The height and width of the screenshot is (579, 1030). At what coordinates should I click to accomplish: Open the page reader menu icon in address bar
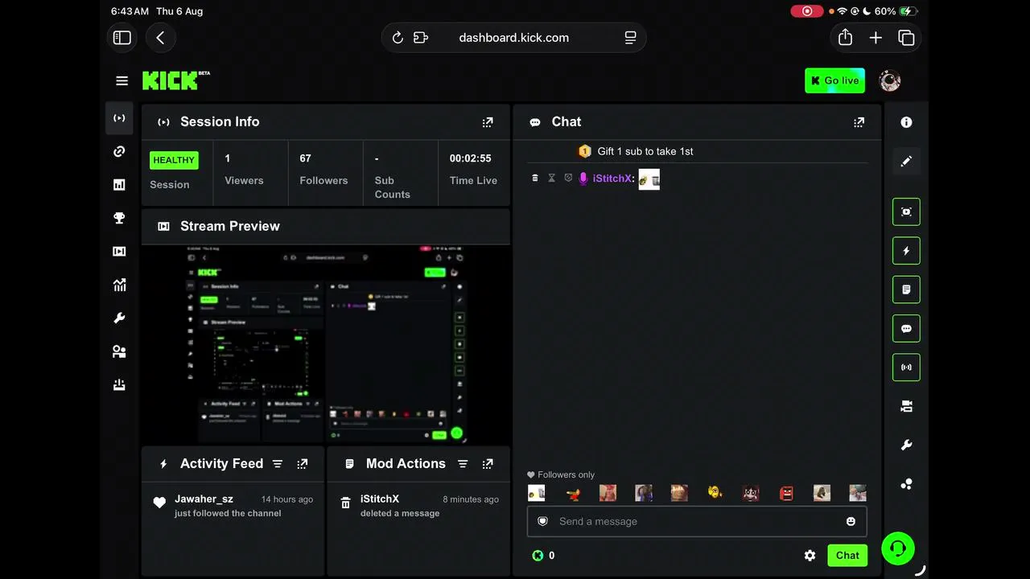click(630, 38)
